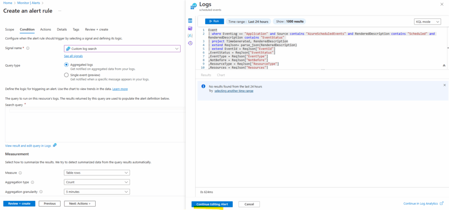Viewport: 449px width, 210px height.
Task: Open the Tables icon in Logs sidebar
Action: pyautogui.click(x=190, y=21)
